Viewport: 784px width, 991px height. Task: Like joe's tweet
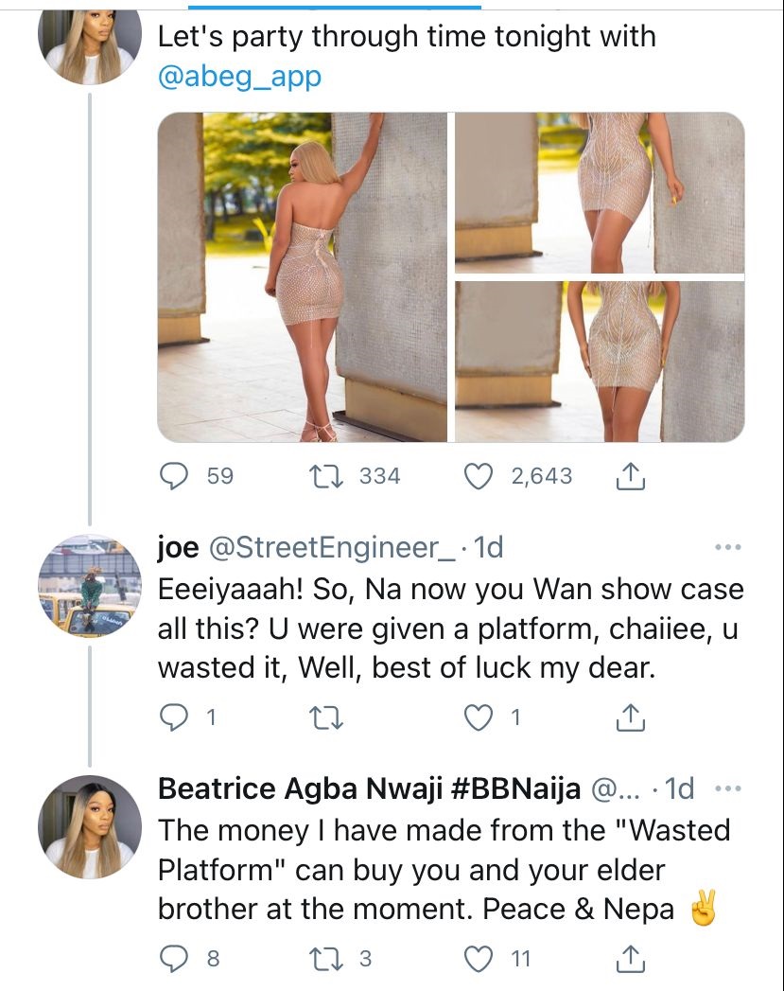pyautogui.click(x=481, y=719)
